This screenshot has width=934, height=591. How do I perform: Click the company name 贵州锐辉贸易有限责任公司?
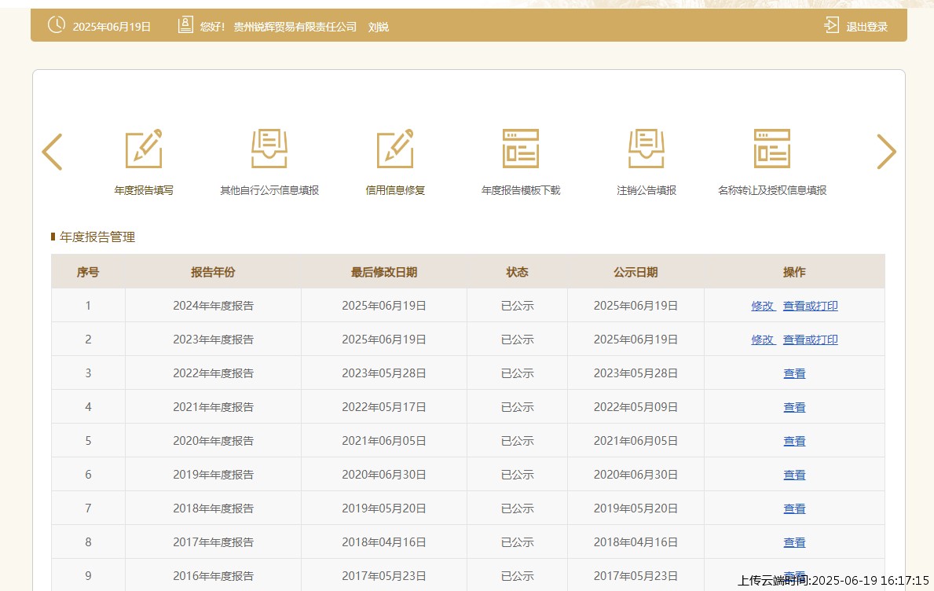click(295, 27)
